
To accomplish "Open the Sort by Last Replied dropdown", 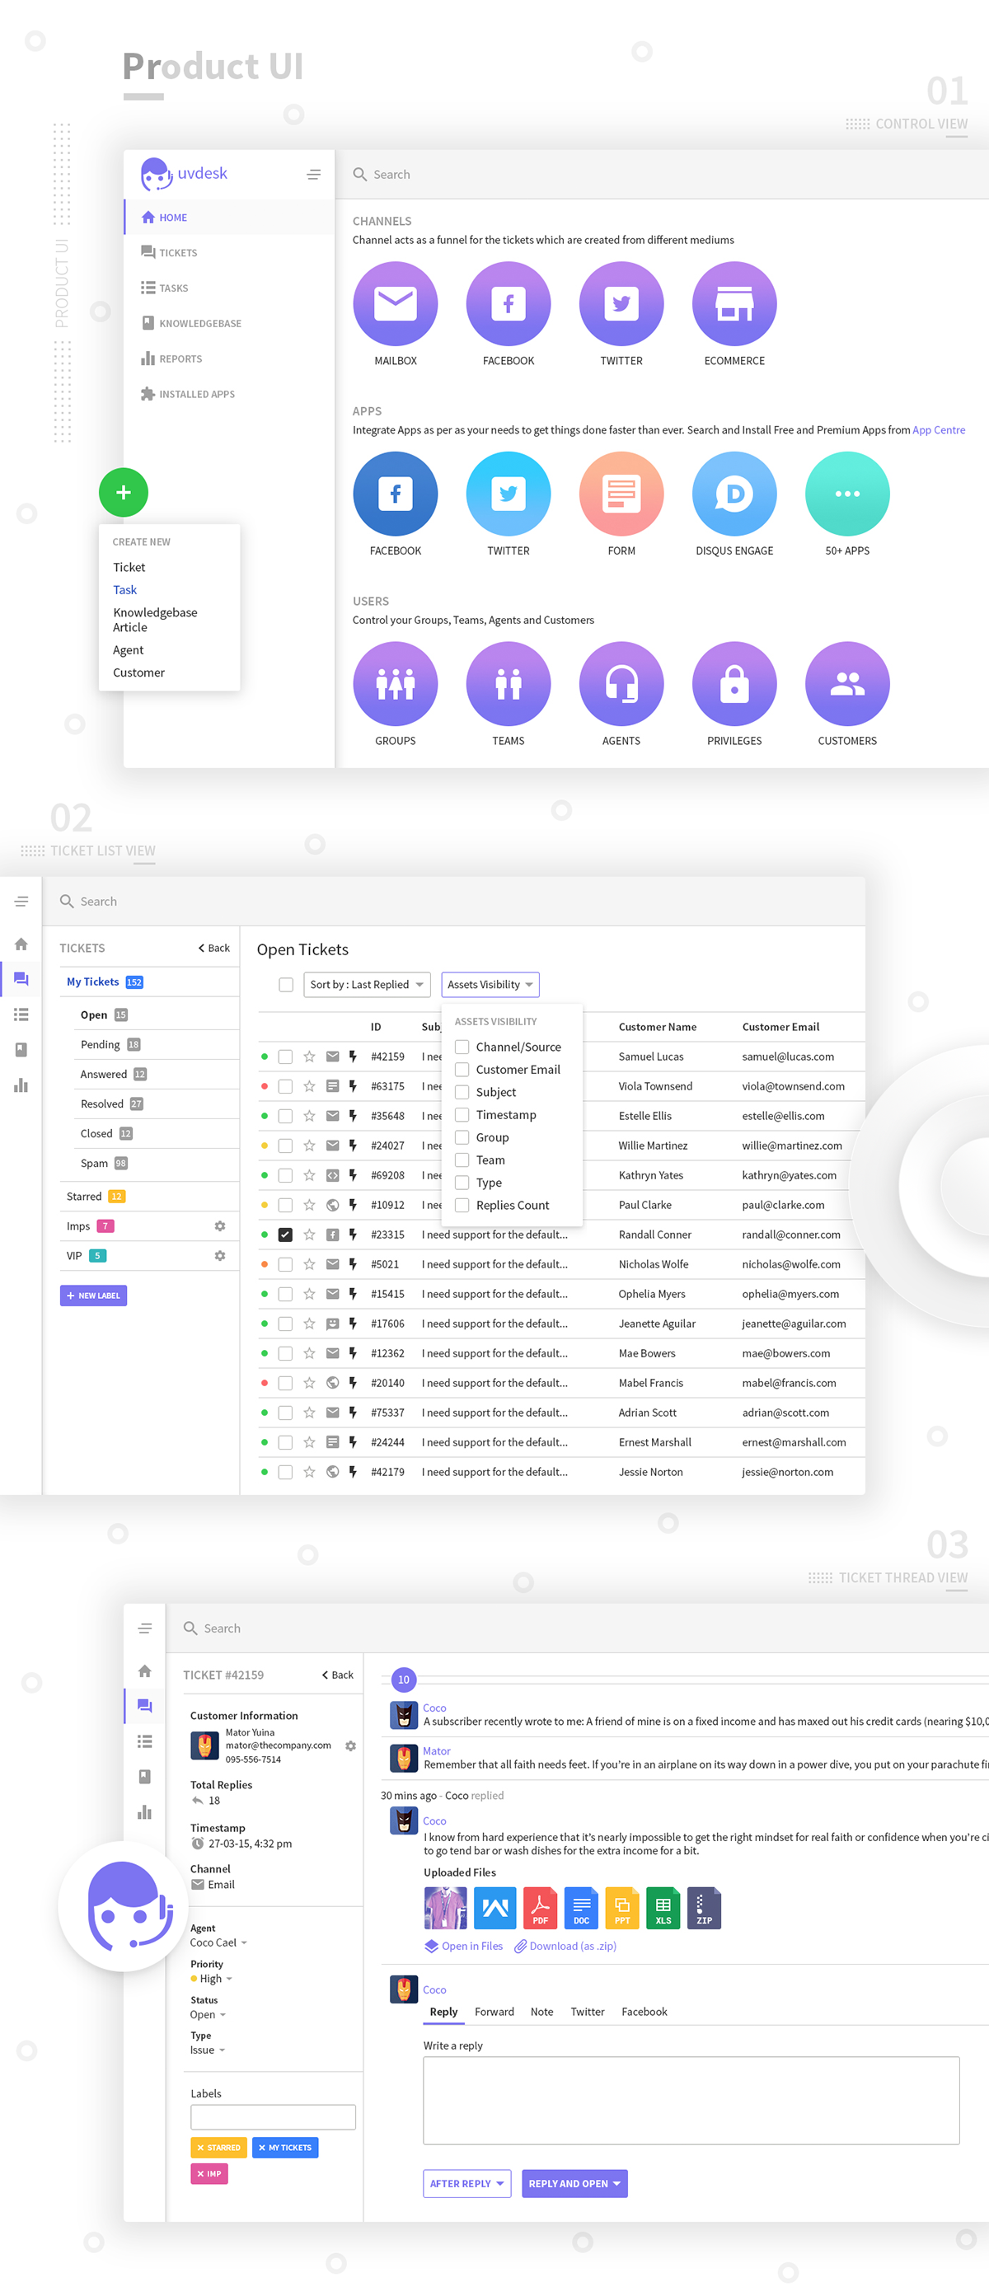I will [366, 984].
